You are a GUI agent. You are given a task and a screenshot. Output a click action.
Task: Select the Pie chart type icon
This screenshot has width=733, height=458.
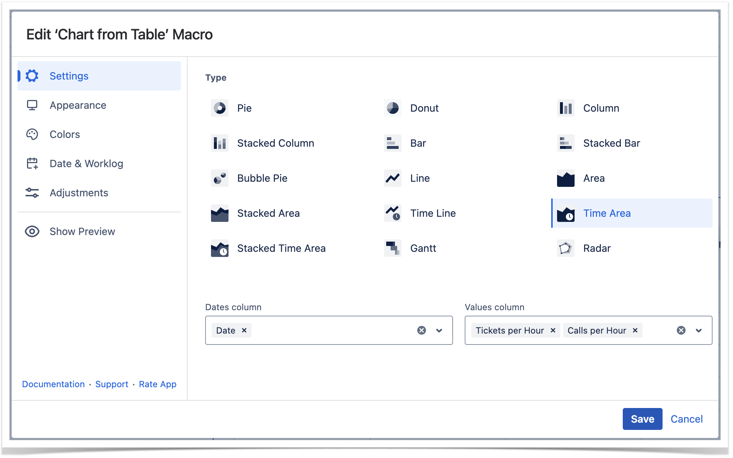219,108
